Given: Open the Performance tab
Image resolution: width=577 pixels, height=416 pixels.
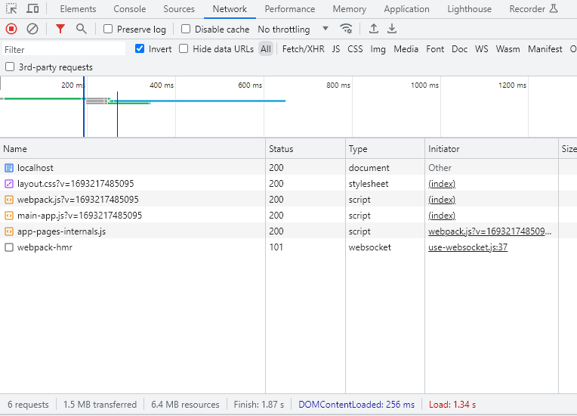Looking at the screenshot, I should tap(290, 9).
